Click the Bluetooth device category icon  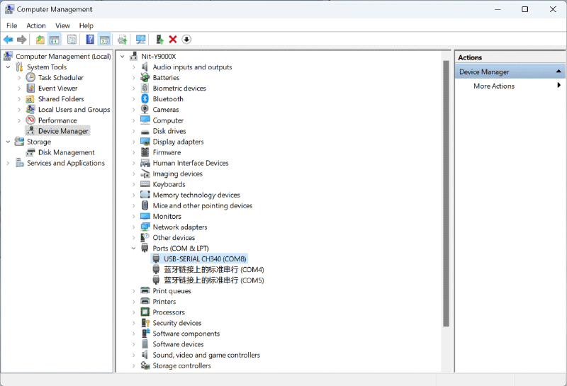[145, 99]
